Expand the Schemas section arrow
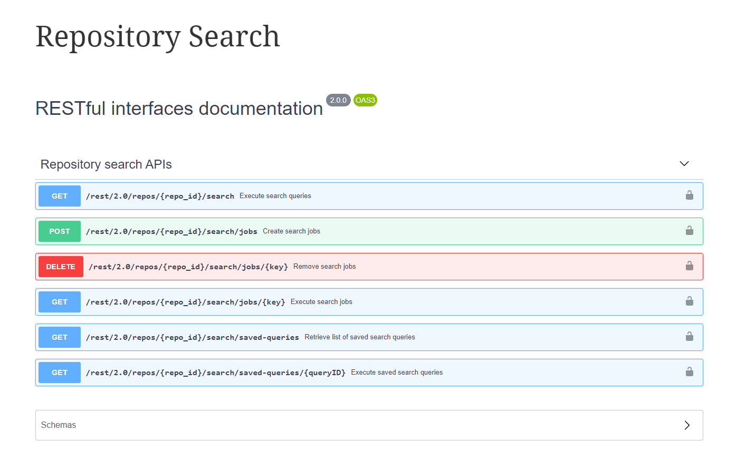Viewport: 736px width, 470px height. 687,425
